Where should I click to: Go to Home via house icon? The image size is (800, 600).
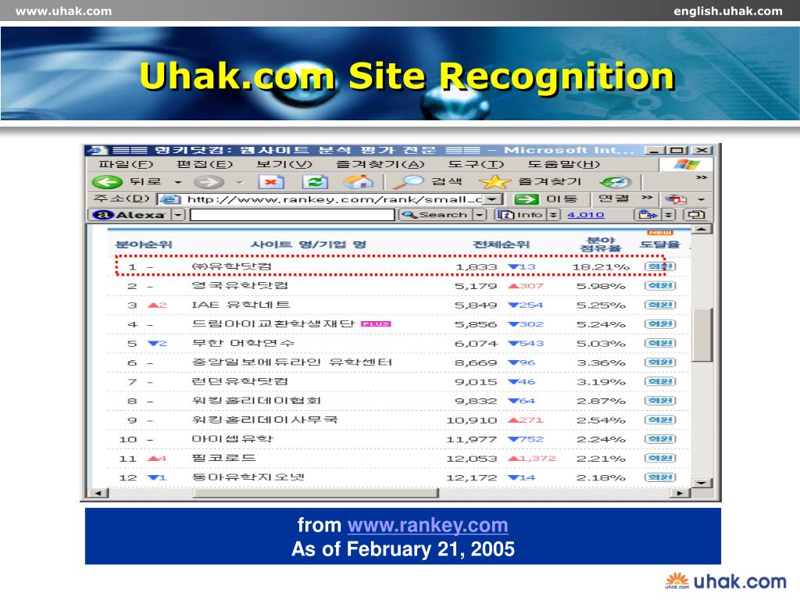click(x=359, y=181)
